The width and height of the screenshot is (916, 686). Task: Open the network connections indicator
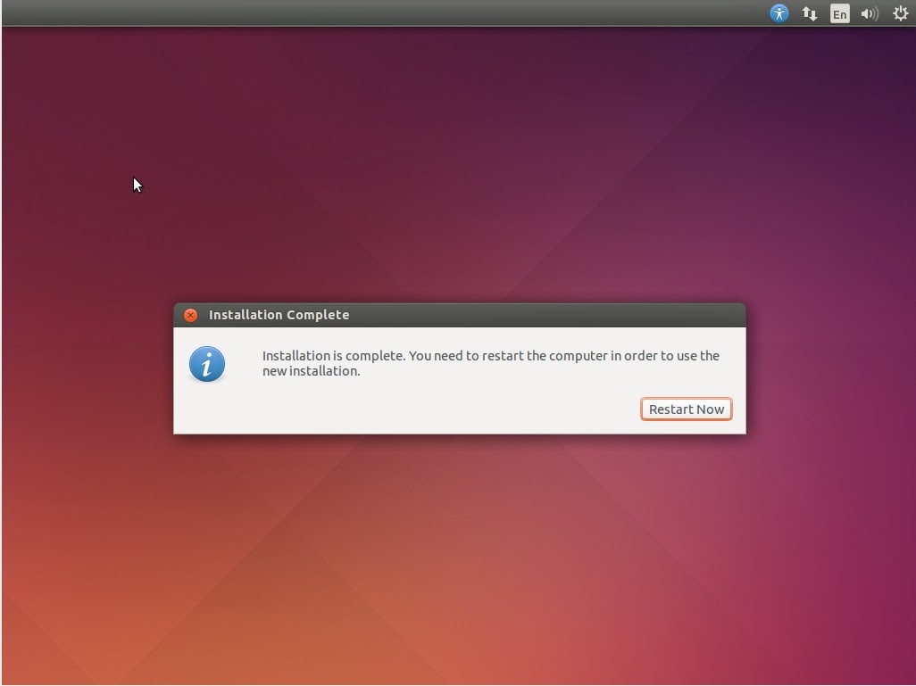click(809, 13)
